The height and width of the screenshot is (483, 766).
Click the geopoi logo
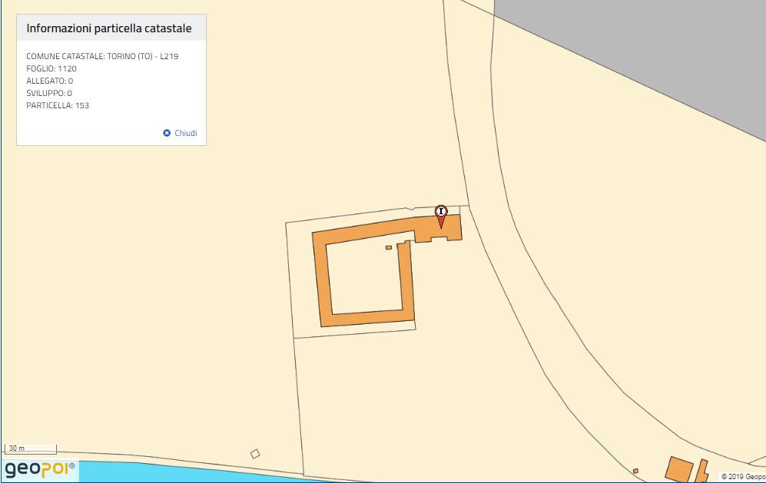(x=40, y=468)
